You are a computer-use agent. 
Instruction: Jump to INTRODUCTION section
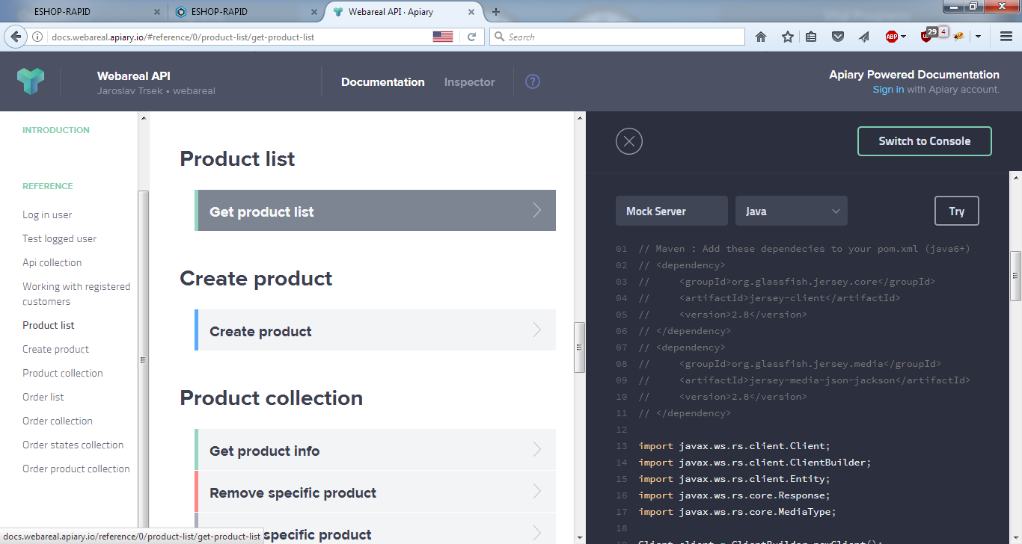(x=56, y=130)
